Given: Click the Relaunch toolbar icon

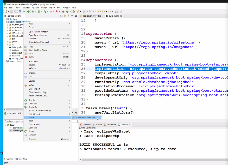Looking at the screenshot, I should 57,11.
